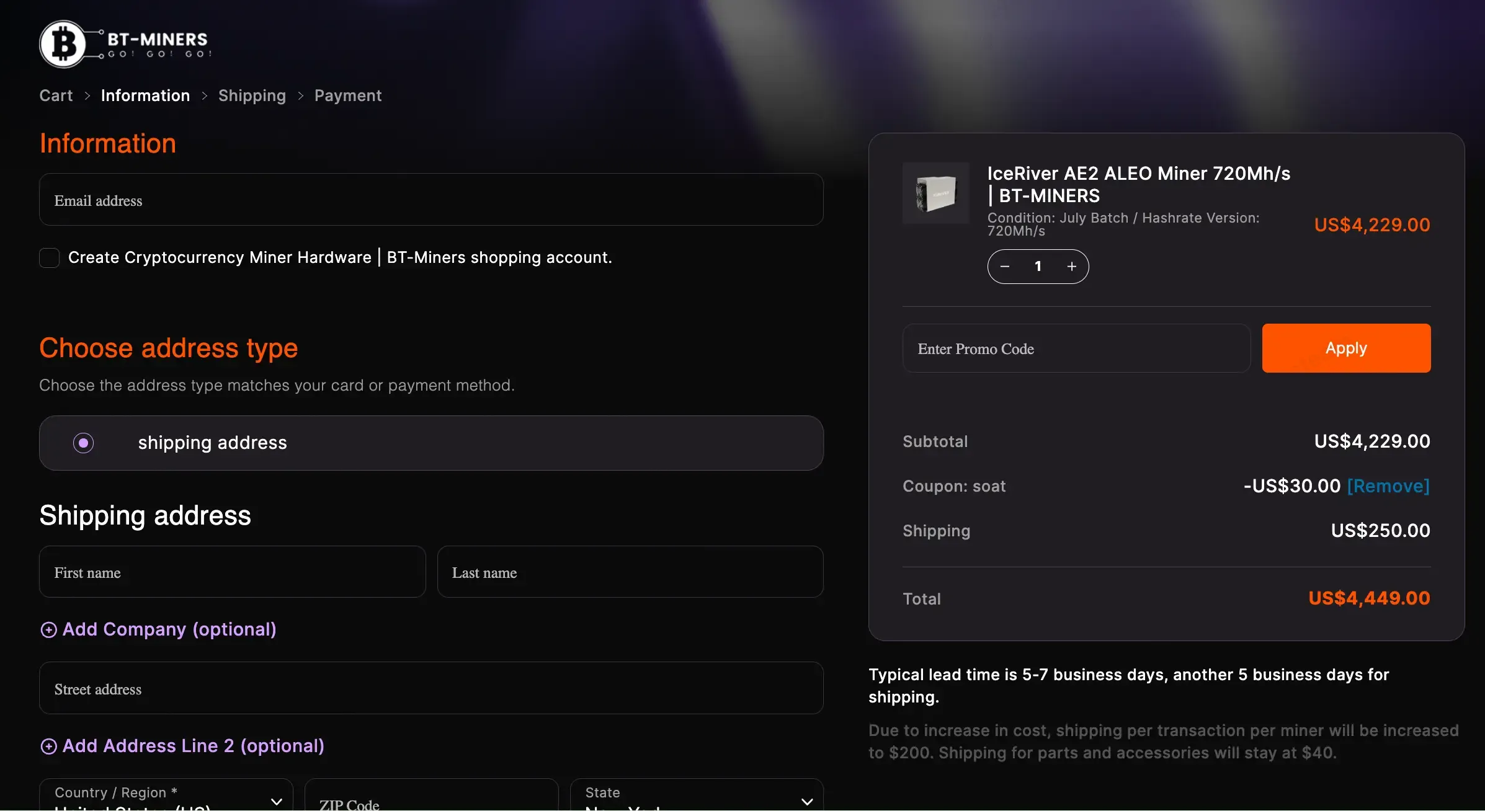
Task: Click the Enter Promo Code field
Action: [1075, 348]
